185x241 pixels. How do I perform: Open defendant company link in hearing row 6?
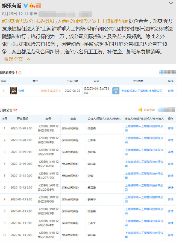(144, 188)
